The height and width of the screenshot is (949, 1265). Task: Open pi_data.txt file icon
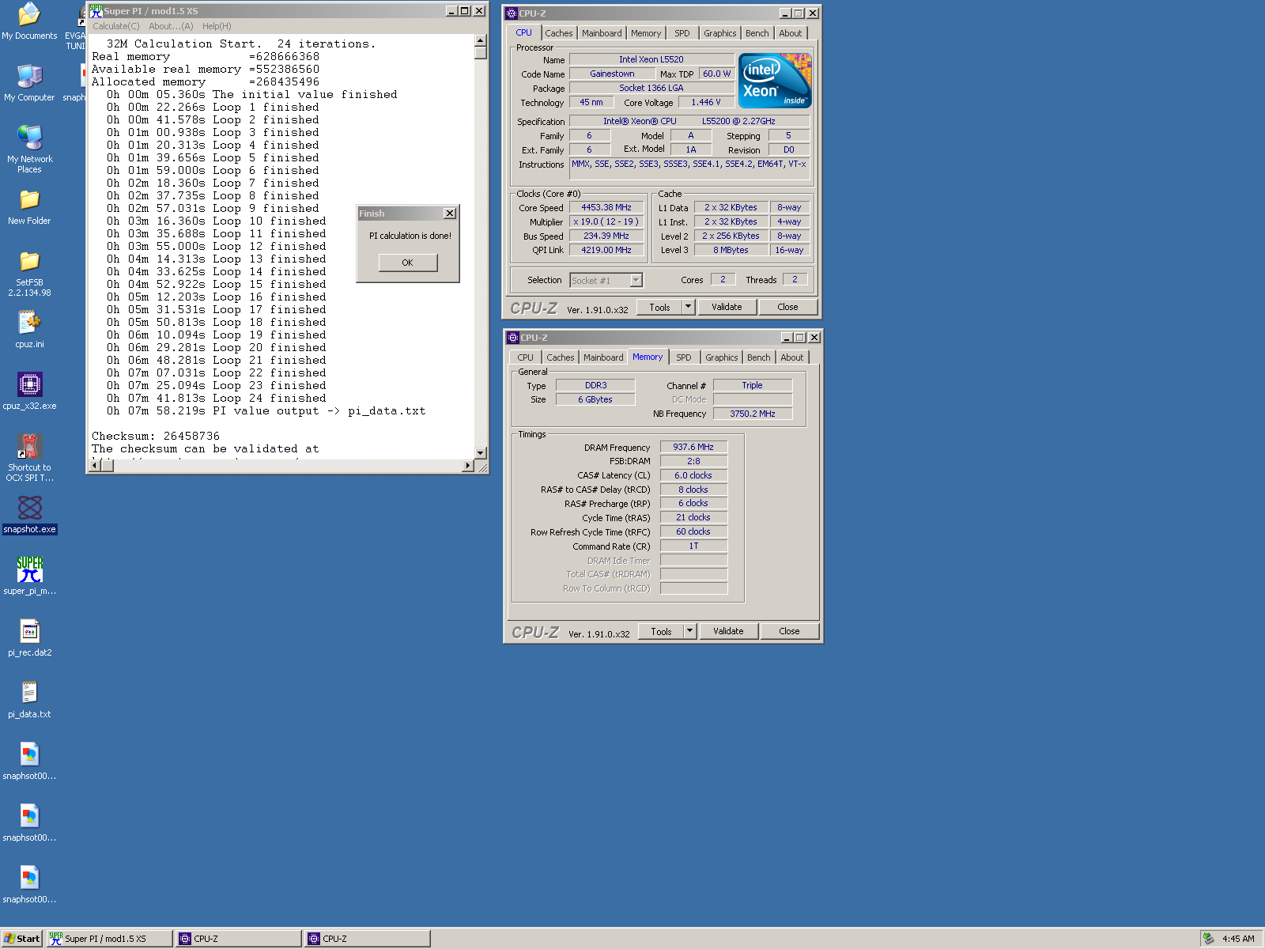29,699
